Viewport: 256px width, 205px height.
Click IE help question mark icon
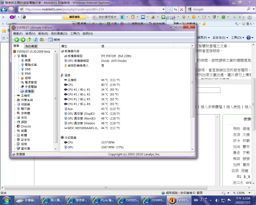(x=248, y=38)
